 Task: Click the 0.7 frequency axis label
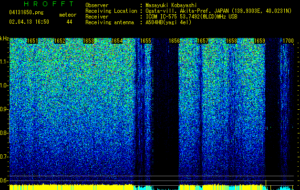point(4,157)
